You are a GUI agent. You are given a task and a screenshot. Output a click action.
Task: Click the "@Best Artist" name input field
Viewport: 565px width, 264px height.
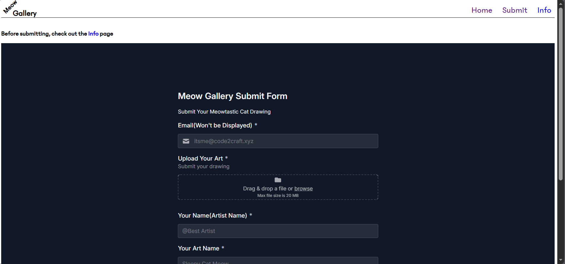click(x=278, y=231)
